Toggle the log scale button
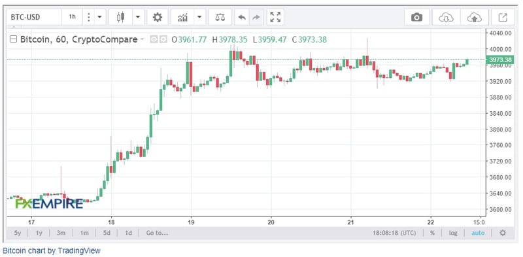523x257 pixels. (453, 233)
